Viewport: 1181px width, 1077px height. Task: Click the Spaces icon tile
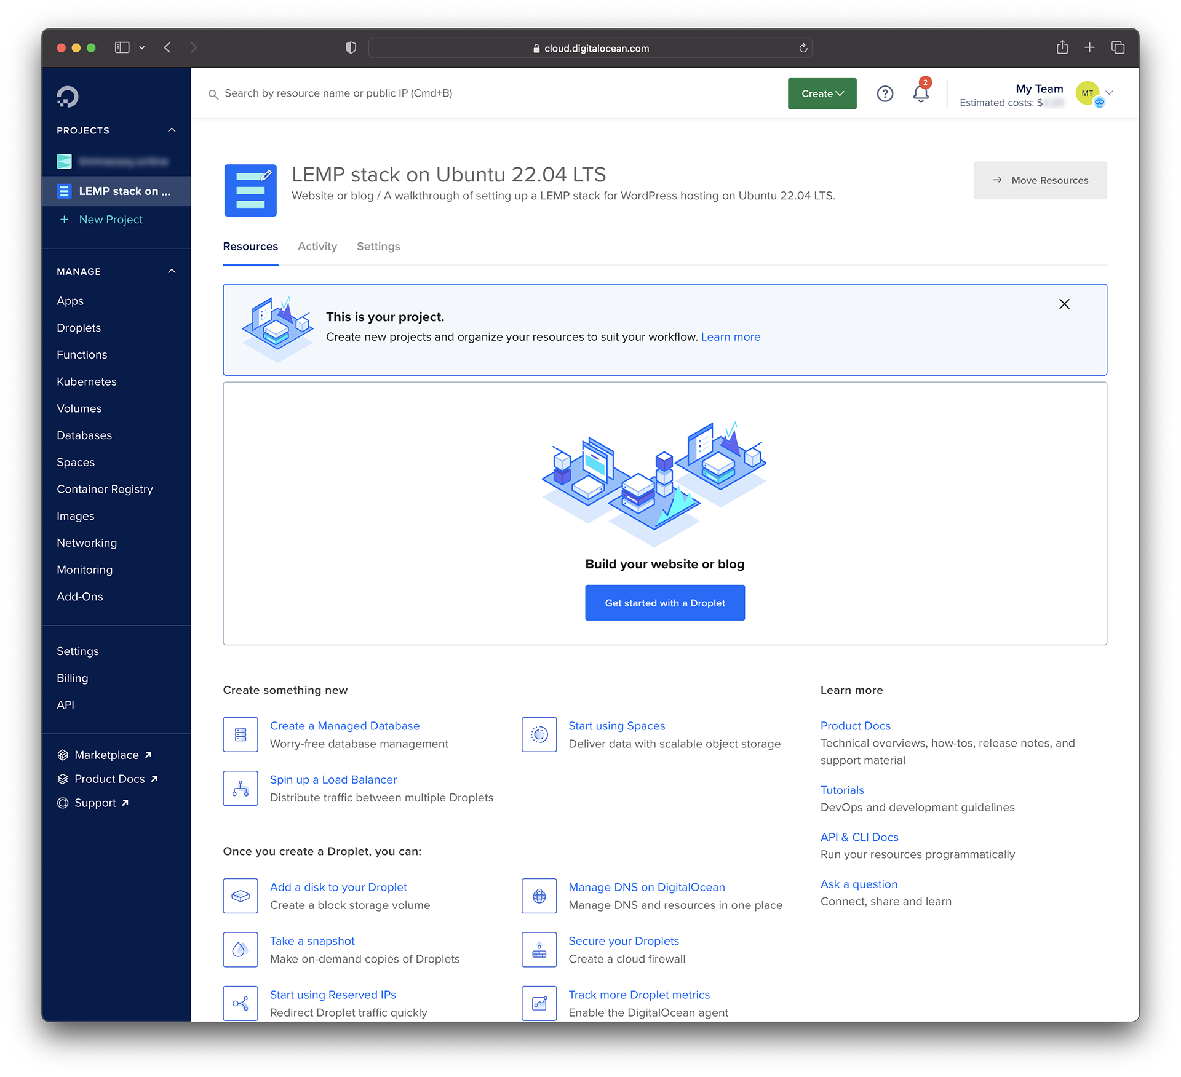coord(539,734)
